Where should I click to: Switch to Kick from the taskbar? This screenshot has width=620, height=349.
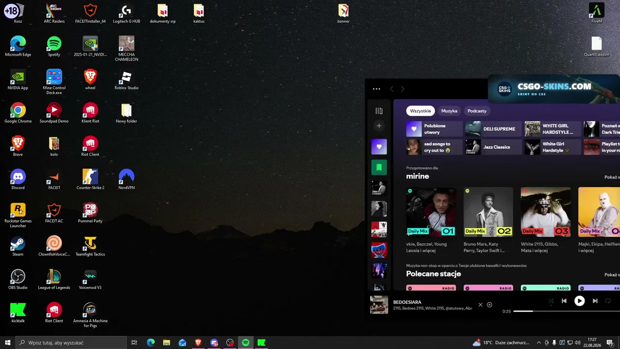pyautogui.click(x=262, y=343)
